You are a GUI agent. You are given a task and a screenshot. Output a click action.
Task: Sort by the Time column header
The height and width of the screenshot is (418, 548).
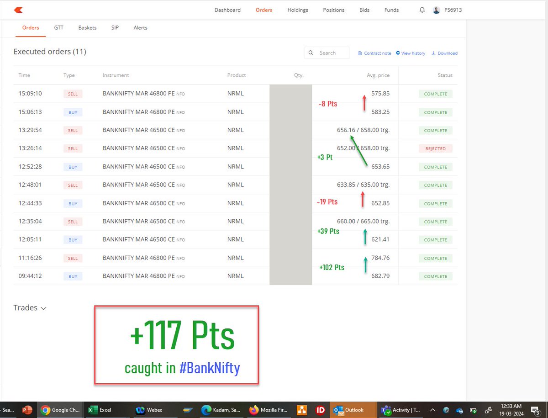click(24, 75)
